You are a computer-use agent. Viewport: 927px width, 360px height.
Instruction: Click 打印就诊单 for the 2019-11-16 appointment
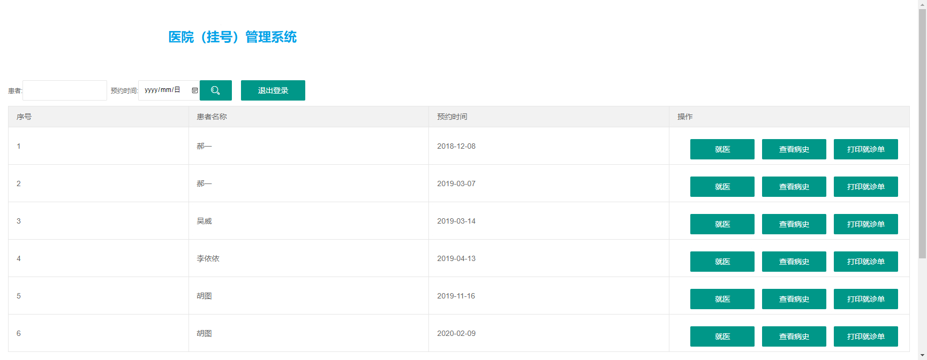pos(865,299)
